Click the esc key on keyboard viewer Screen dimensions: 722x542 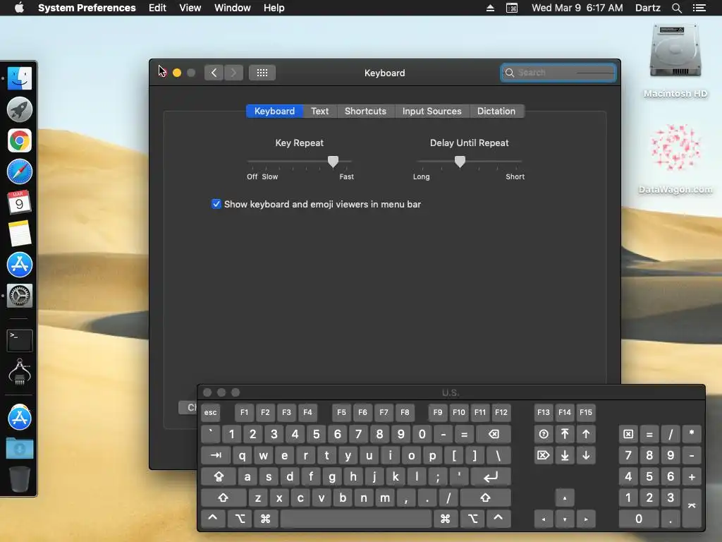(210, 412)
